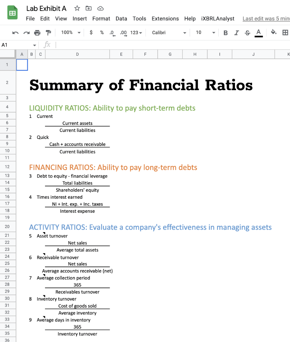Screen dimensions: 290x342
Task: Open the iXBRLAnalyst menu
Action: (218, 19)
